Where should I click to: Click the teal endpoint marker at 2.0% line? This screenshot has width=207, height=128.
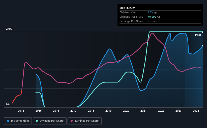(x=203, y=32)
